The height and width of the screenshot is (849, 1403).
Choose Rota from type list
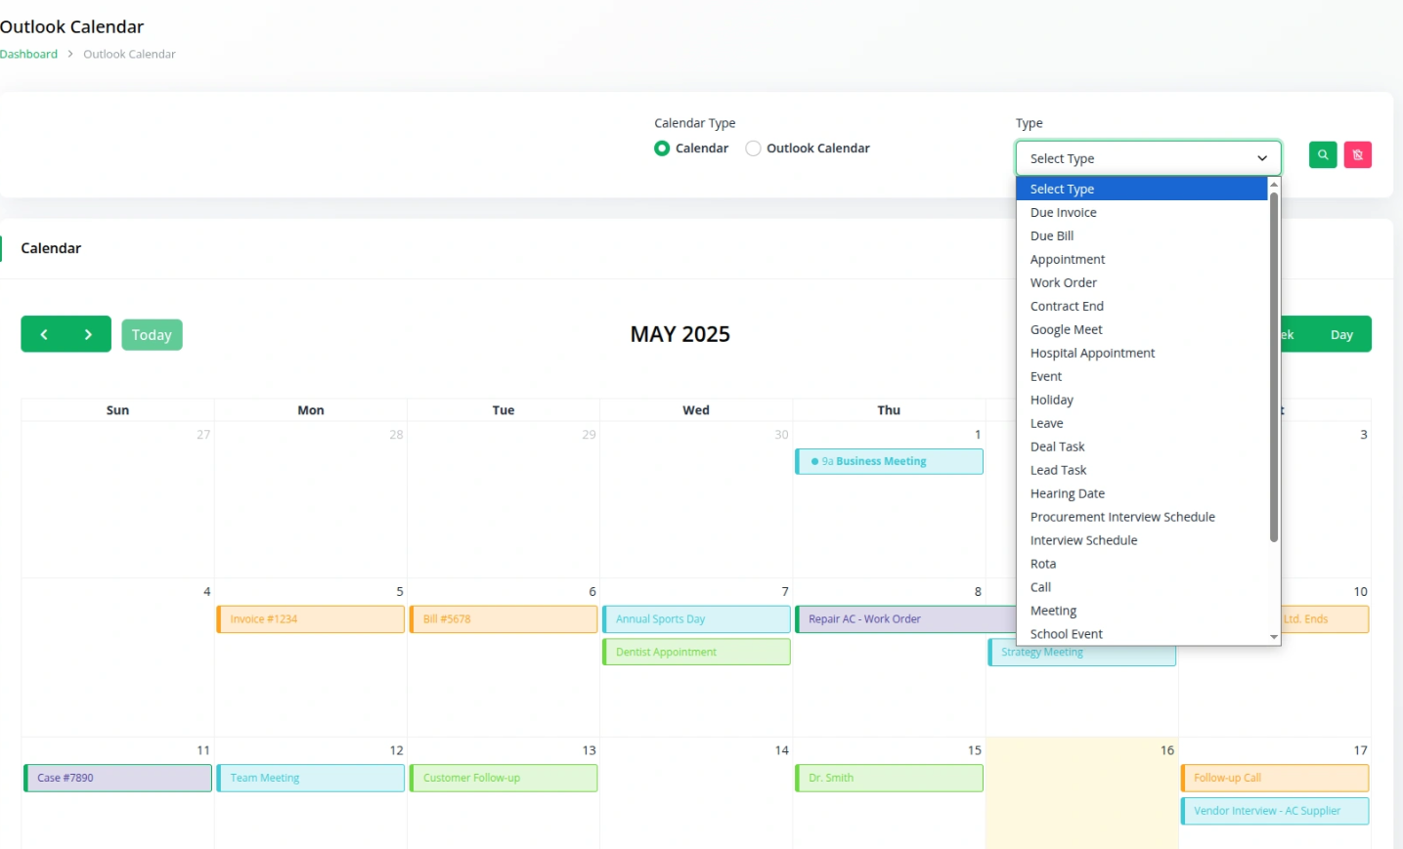point(1142,564)
